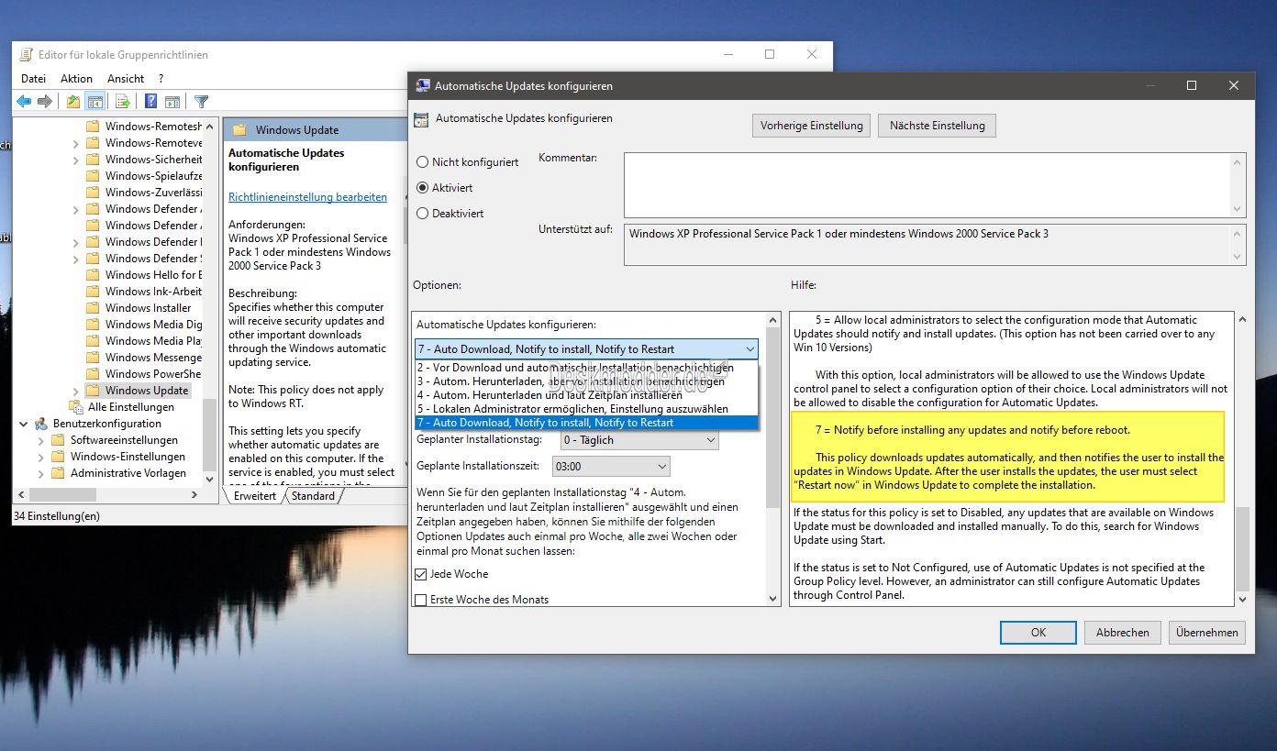Select the Nicht konfiguriert radio button
Image resolution: width=1277 pixels, height=751 pixels.
click(423, 161)
